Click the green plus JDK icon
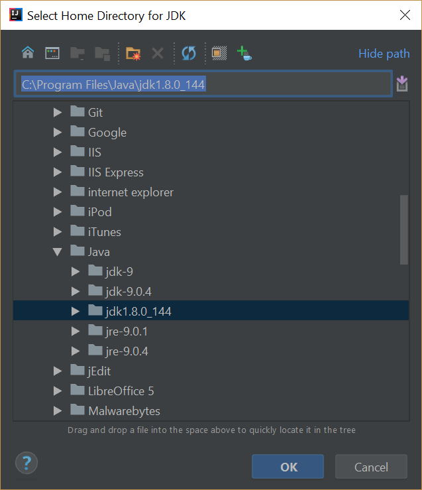The width and height of the screenshot is (422, 490). [x=244, y=53]
